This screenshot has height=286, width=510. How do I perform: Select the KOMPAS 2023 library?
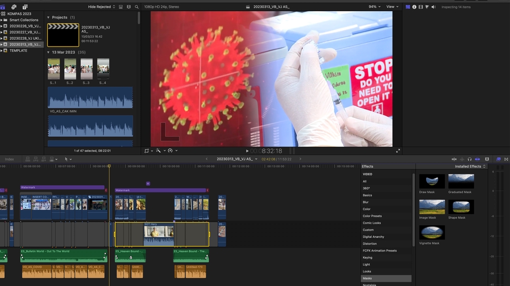19,14
